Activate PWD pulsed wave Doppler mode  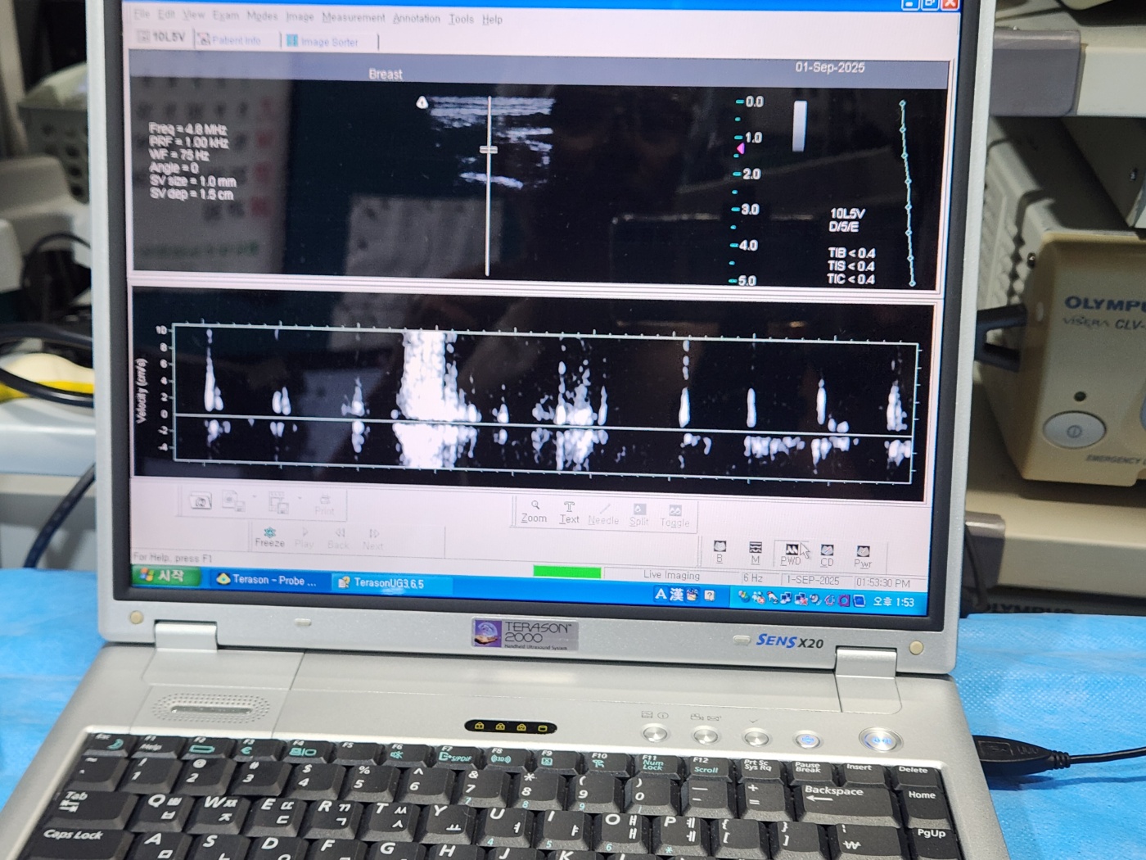(x=791, y=554)
